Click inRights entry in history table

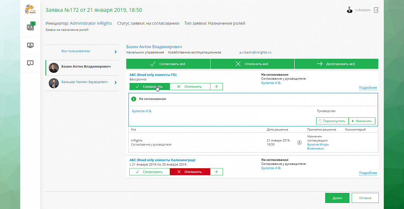pos(137,140)
